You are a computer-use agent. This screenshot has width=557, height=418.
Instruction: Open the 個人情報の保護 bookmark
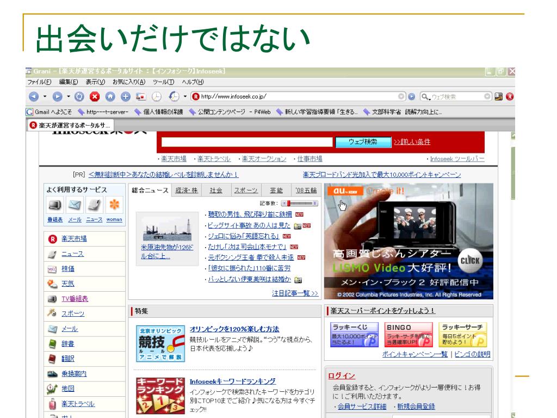[x=158, y=112]
